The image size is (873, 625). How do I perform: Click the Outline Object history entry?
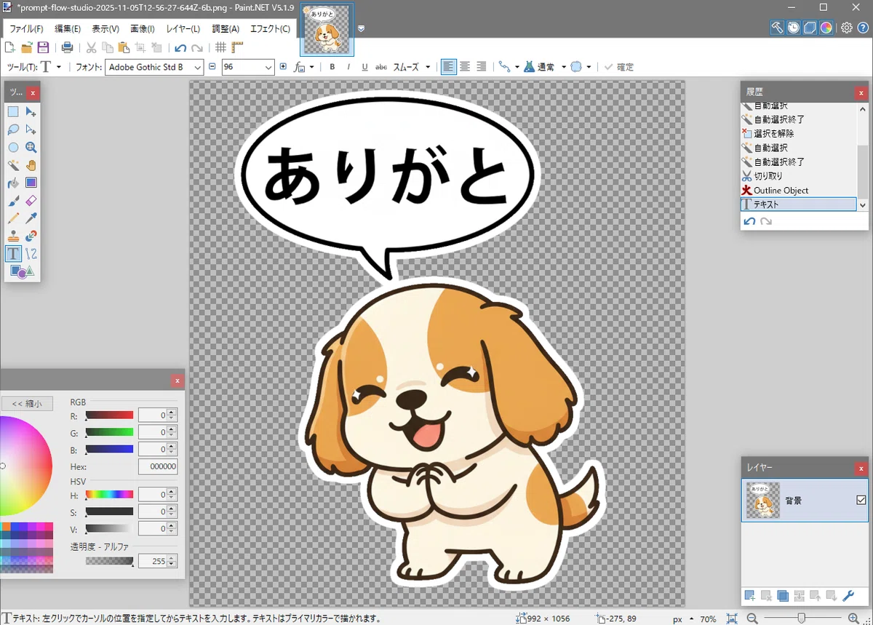(x=798, y=190)
